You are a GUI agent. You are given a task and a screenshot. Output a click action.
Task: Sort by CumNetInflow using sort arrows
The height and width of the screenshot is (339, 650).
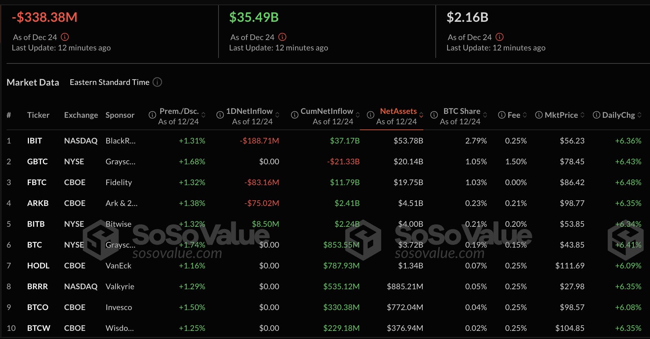coord(358,115)
